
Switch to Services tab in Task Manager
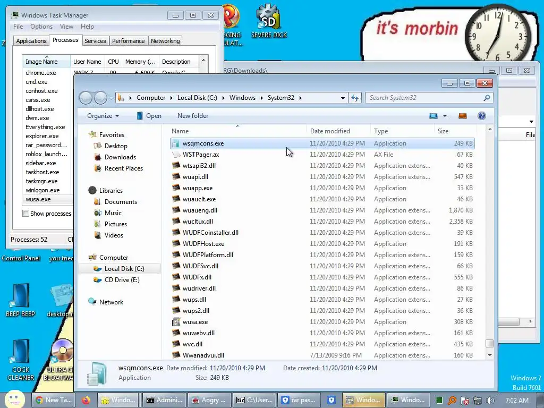[x=96, y=41]
